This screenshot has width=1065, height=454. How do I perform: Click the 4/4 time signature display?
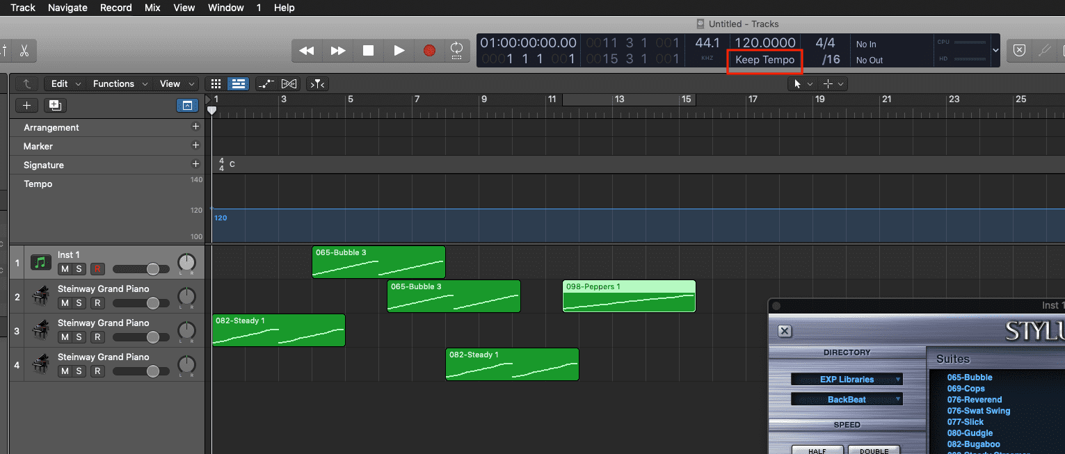[x=825, y=43]
